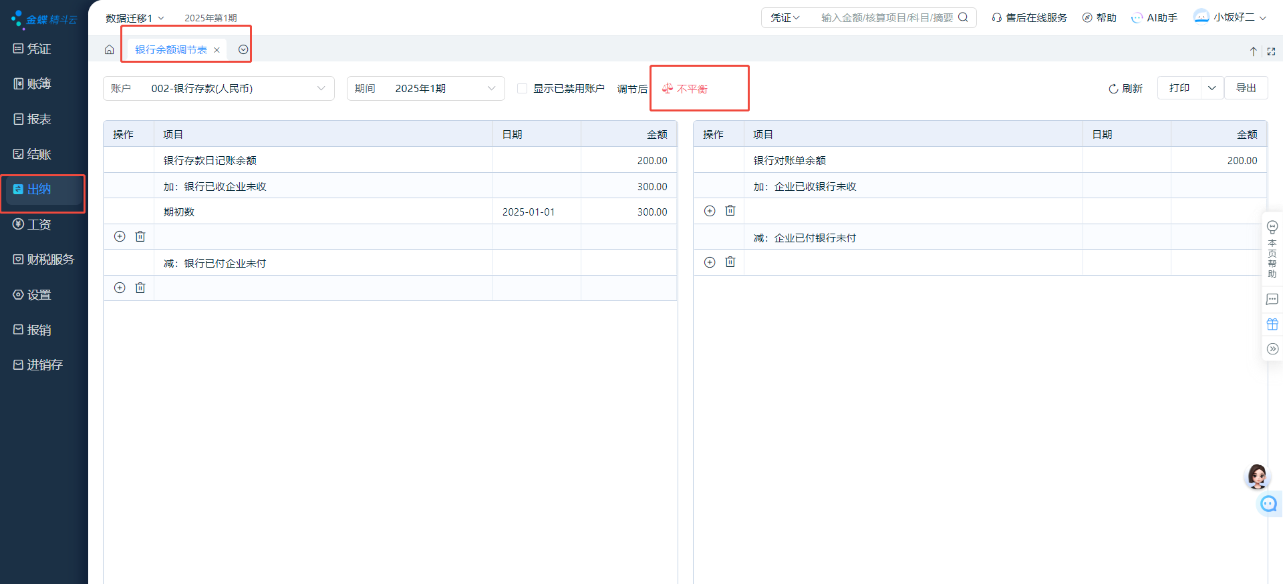Click the home icon in tab bar

tap(110, 50)
